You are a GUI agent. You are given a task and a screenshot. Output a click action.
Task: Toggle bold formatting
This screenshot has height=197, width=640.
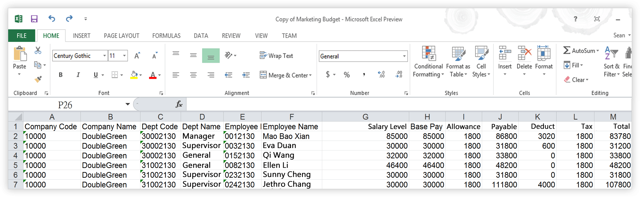[x=61, y=75]
